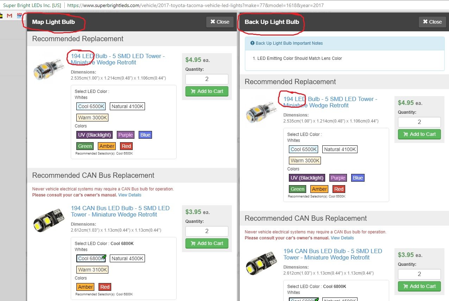This screenshot has height=301, width=449.
Task: Choose Purple for the Map Light bulb
Action: point(126,135)
